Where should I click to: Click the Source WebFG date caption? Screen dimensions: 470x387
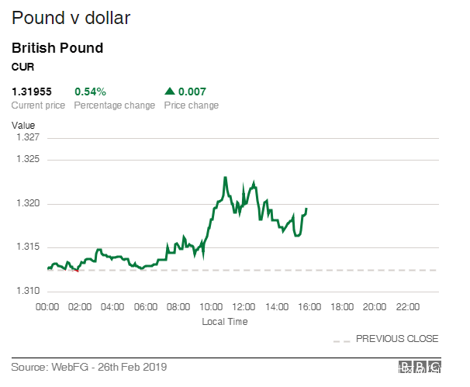coord(89,366)
